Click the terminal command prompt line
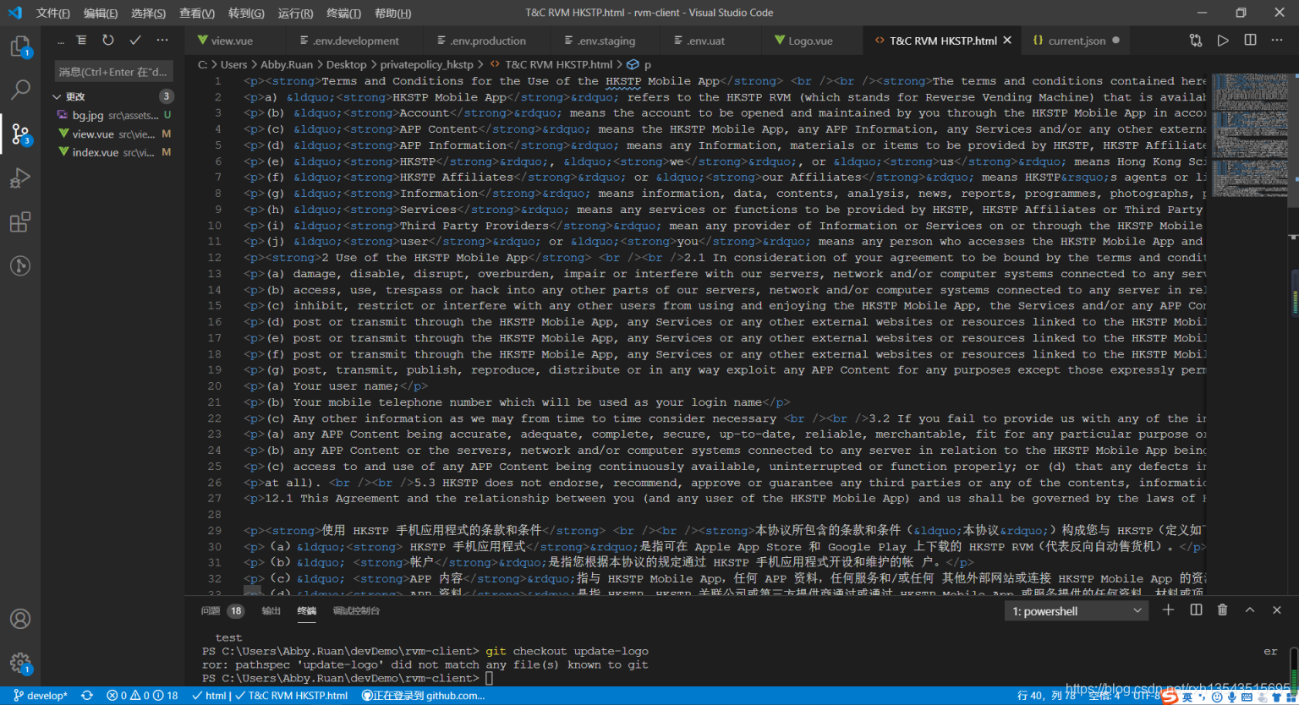This screenshot has width=1299, height=705. point(347,678)
